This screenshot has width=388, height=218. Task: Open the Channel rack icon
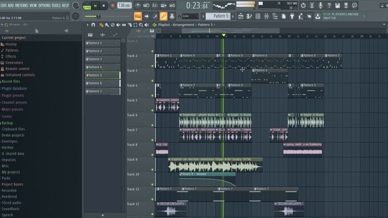(x=258, y=16)
